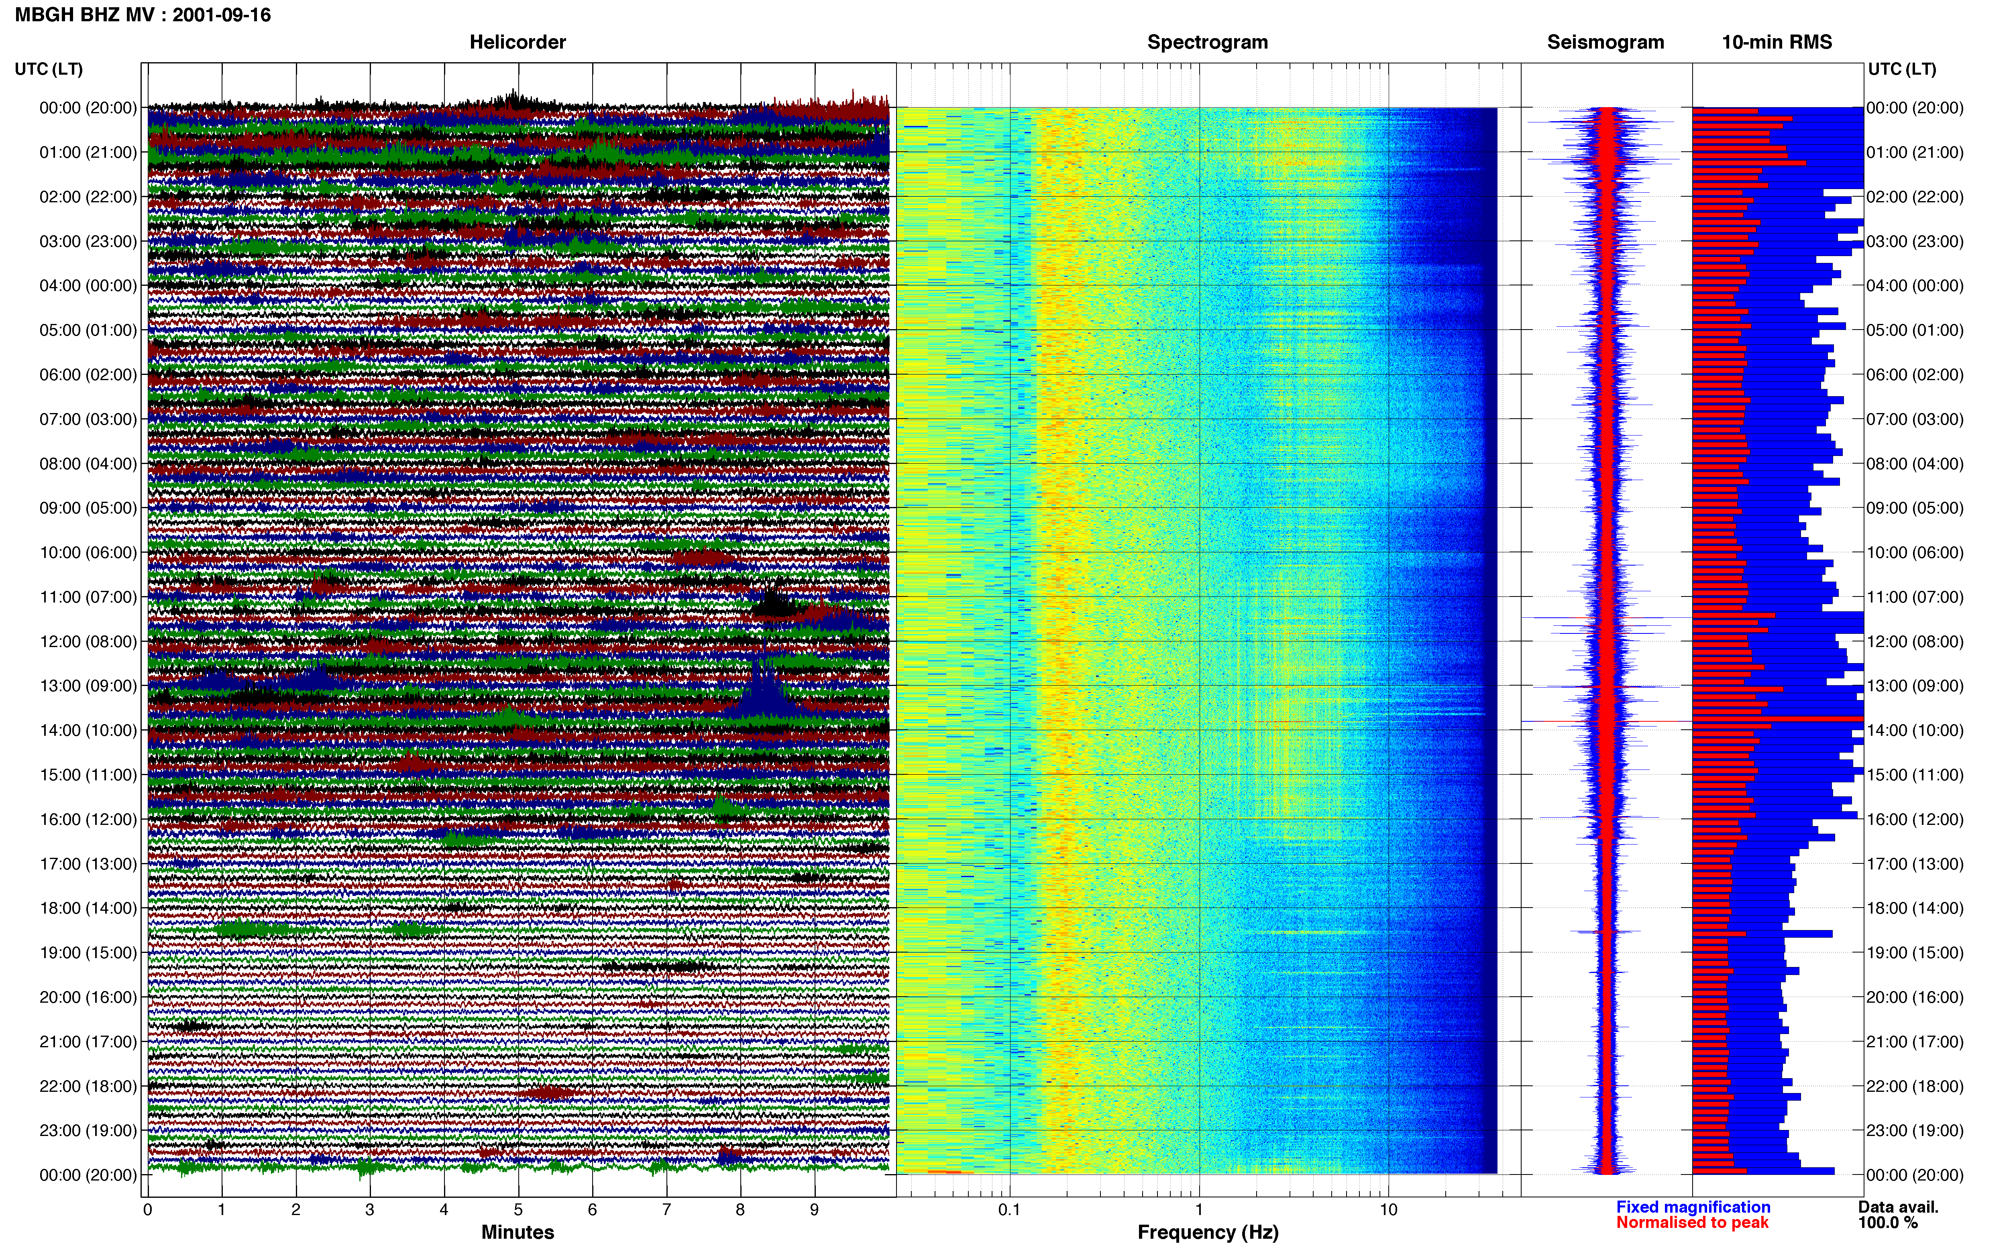This screenshot has height=1260, width=2015.
Task: Click the 'Data avail.' label
Action: click(x=1898, y=1207)
